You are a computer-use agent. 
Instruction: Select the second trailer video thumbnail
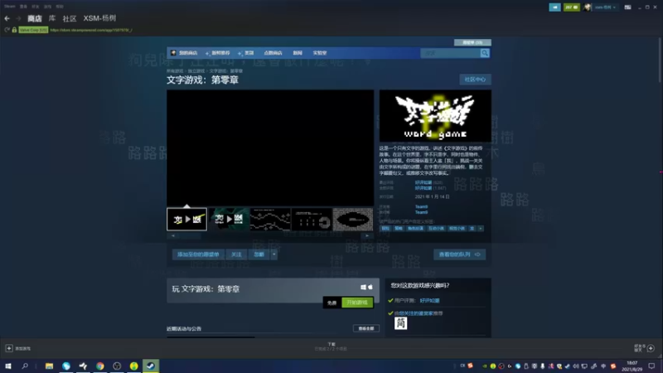(x=229, y=219)
